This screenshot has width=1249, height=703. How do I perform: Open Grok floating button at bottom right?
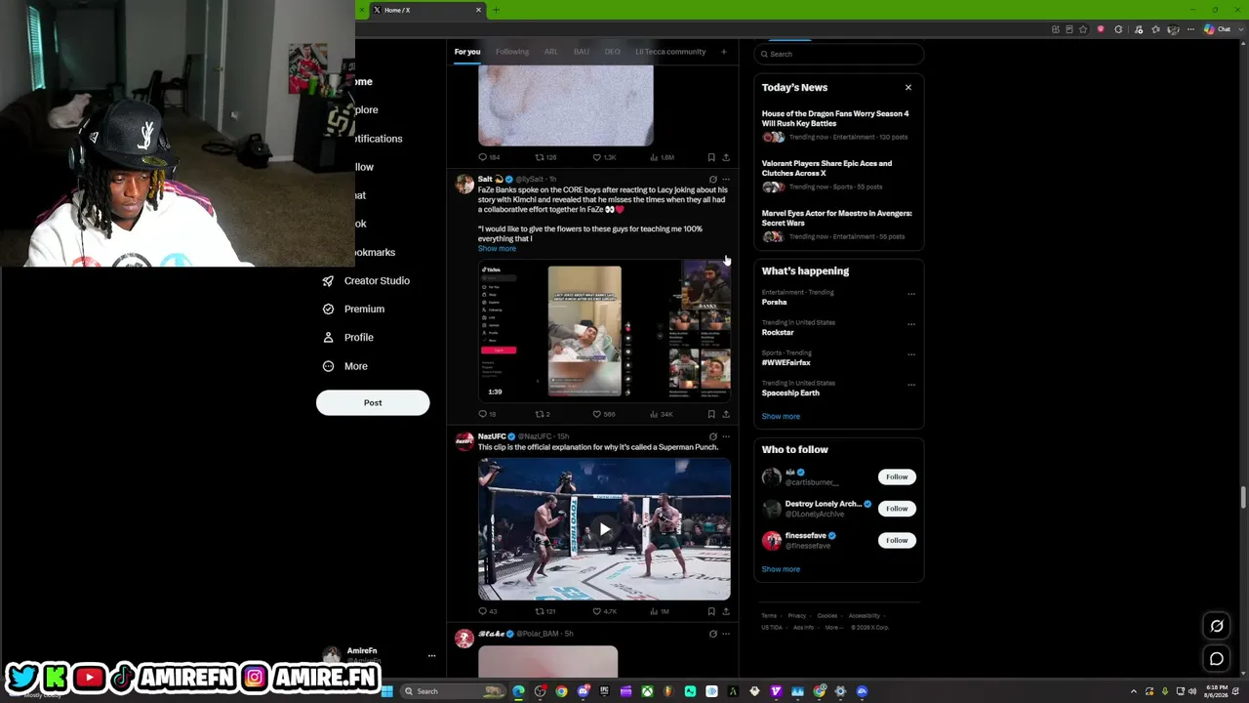1217,626
